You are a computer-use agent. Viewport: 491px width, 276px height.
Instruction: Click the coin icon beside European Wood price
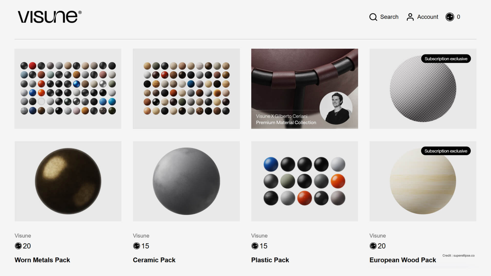373,246
